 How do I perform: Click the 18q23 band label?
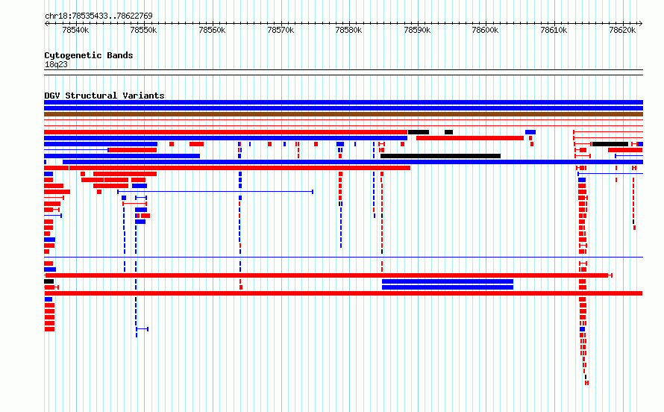pyautogui.click(x=56, y=64)
